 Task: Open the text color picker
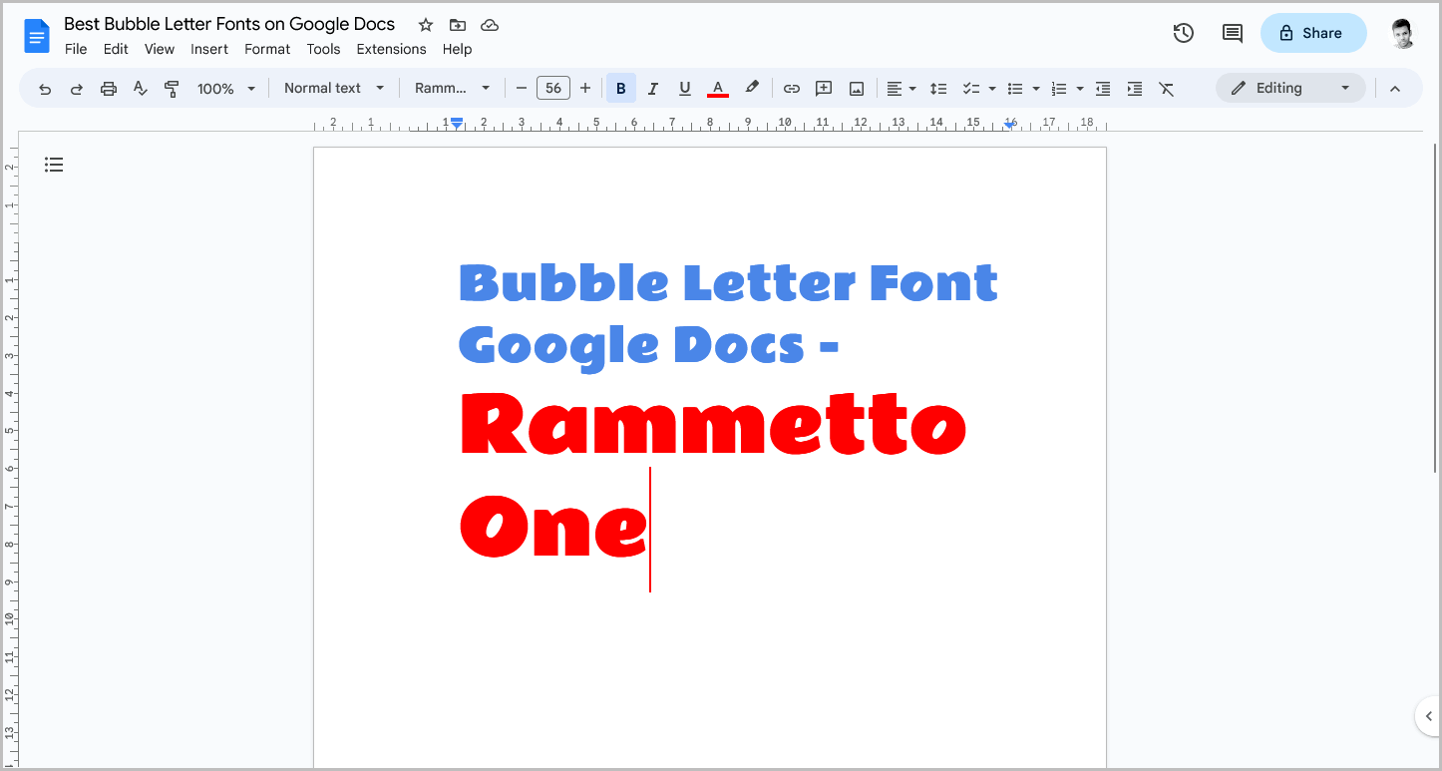pos(717,88)
